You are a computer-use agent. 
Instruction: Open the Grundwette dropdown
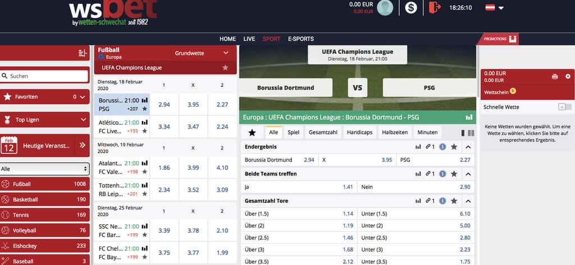(x=202, y=53)
